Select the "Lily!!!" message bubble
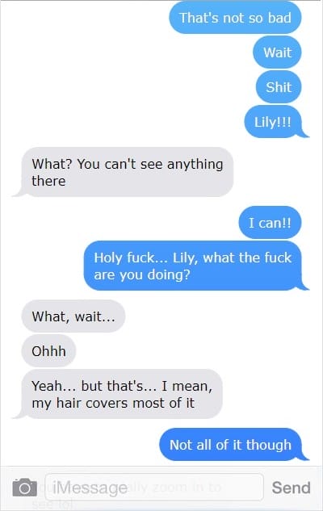Viewport: 323px width, 511px height. [x=273, y=122]
